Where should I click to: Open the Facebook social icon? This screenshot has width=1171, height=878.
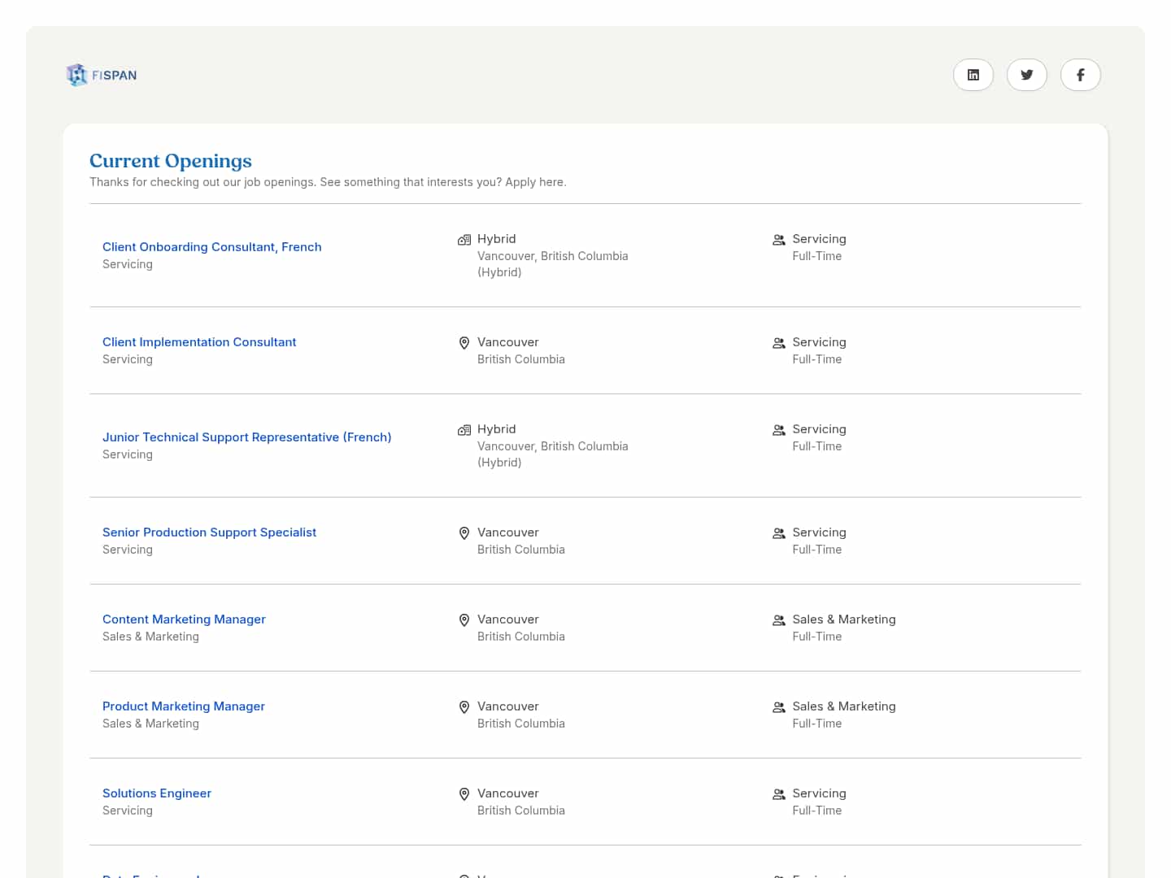click(1080, 75)
